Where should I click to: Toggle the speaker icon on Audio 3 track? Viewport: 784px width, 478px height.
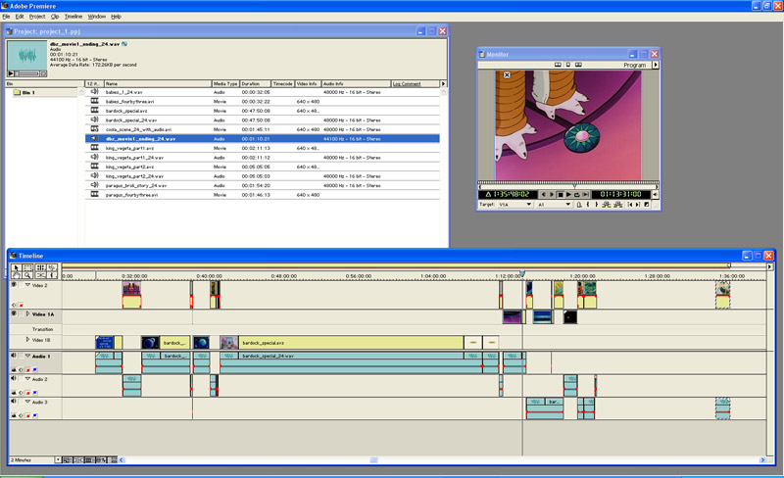(x=14, y=402)
